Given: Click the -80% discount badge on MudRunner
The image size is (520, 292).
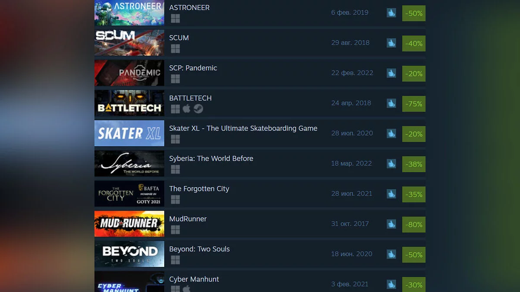Looking at the screenshot, I should point(414,225).
